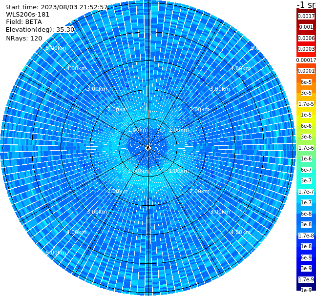
Task: Pick the bright red band below 0.0003
Action: click(306, 54)
